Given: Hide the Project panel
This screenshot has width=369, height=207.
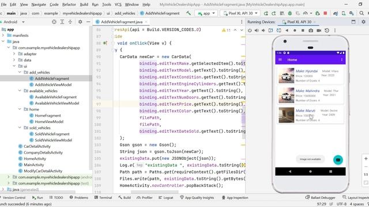Looking at the screenshot, I should (x=88, y=22).
